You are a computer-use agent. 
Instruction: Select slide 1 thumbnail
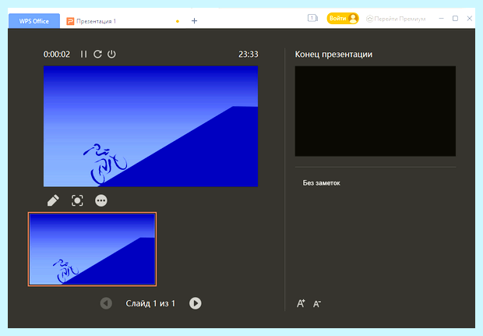click(x=92, y=249)
